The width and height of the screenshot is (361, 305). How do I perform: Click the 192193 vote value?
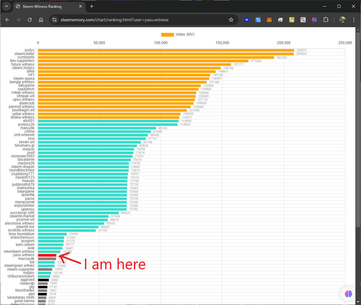point(281,58)
